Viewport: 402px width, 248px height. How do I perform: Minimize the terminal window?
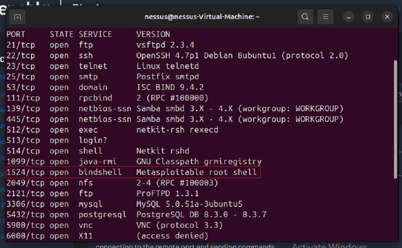pos(349,17)
